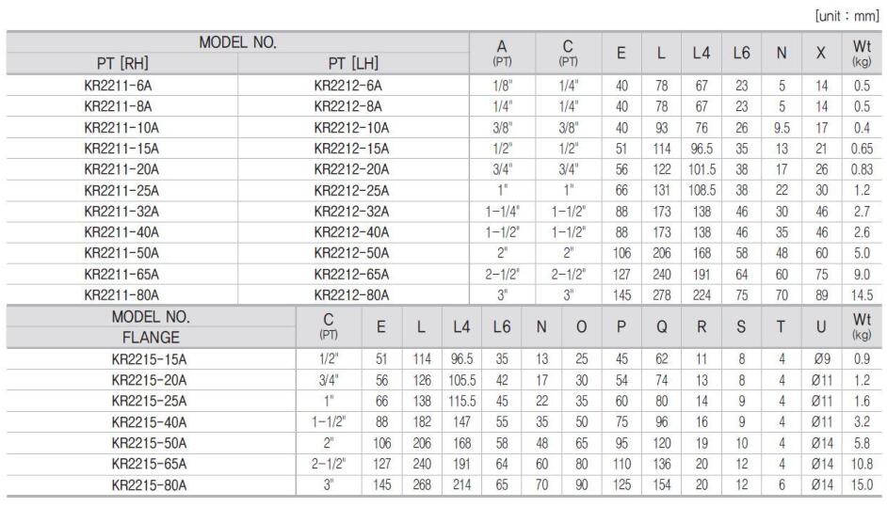Click the PT [RH] column header
The image size is (887, 507).
point(122,63)
